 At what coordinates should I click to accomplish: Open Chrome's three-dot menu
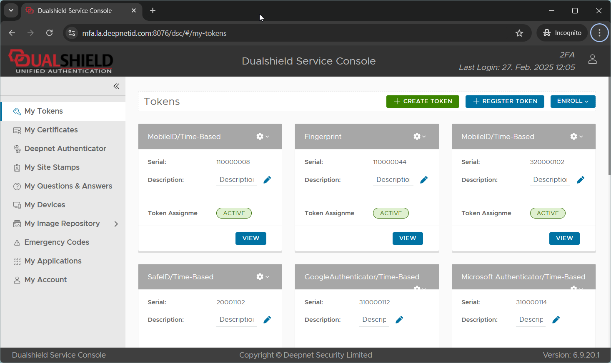599,33
